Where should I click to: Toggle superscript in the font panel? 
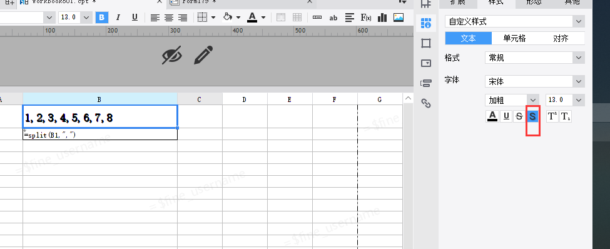[552, 116]
